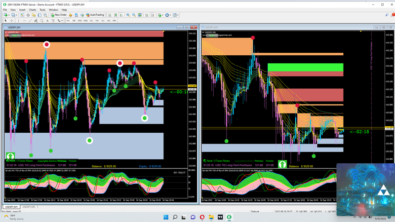The image size is (395, 222).
Task: Tile the chart windows
Action: click(x=140, y=15)
